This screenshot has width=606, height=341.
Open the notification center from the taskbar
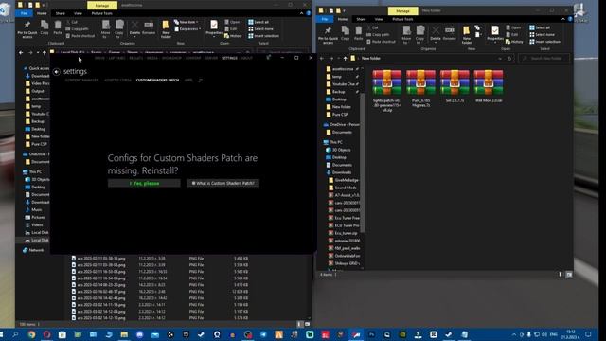[588, 334]
